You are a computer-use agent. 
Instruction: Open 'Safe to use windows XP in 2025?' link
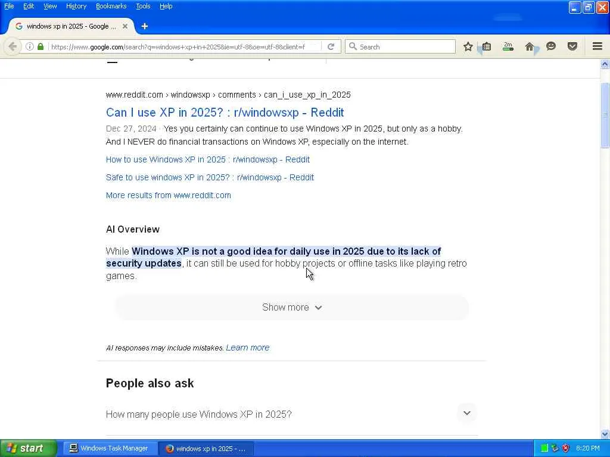coord(210,177)
